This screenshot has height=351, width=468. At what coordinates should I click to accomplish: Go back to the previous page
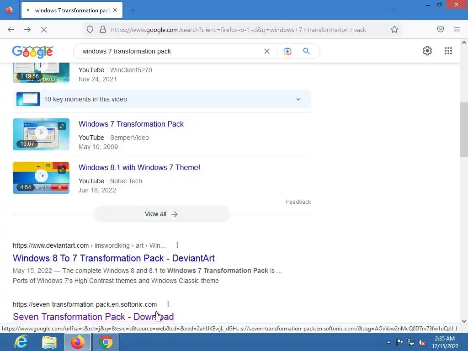[11, 30]
